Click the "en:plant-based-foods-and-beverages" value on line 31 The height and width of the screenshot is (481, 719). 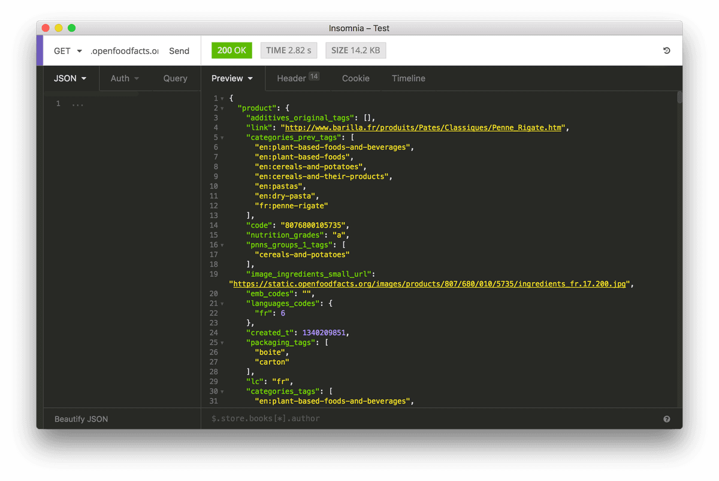coord(332,401)
